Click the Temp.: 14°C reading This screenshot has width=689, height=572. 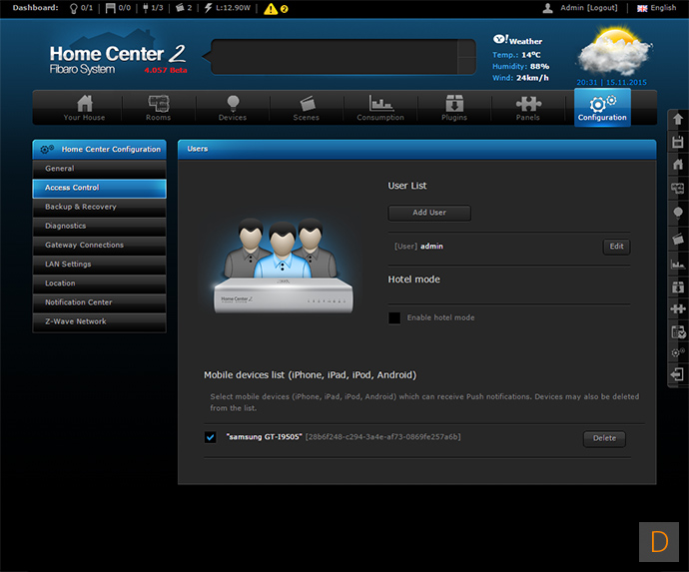coord(516,55)
